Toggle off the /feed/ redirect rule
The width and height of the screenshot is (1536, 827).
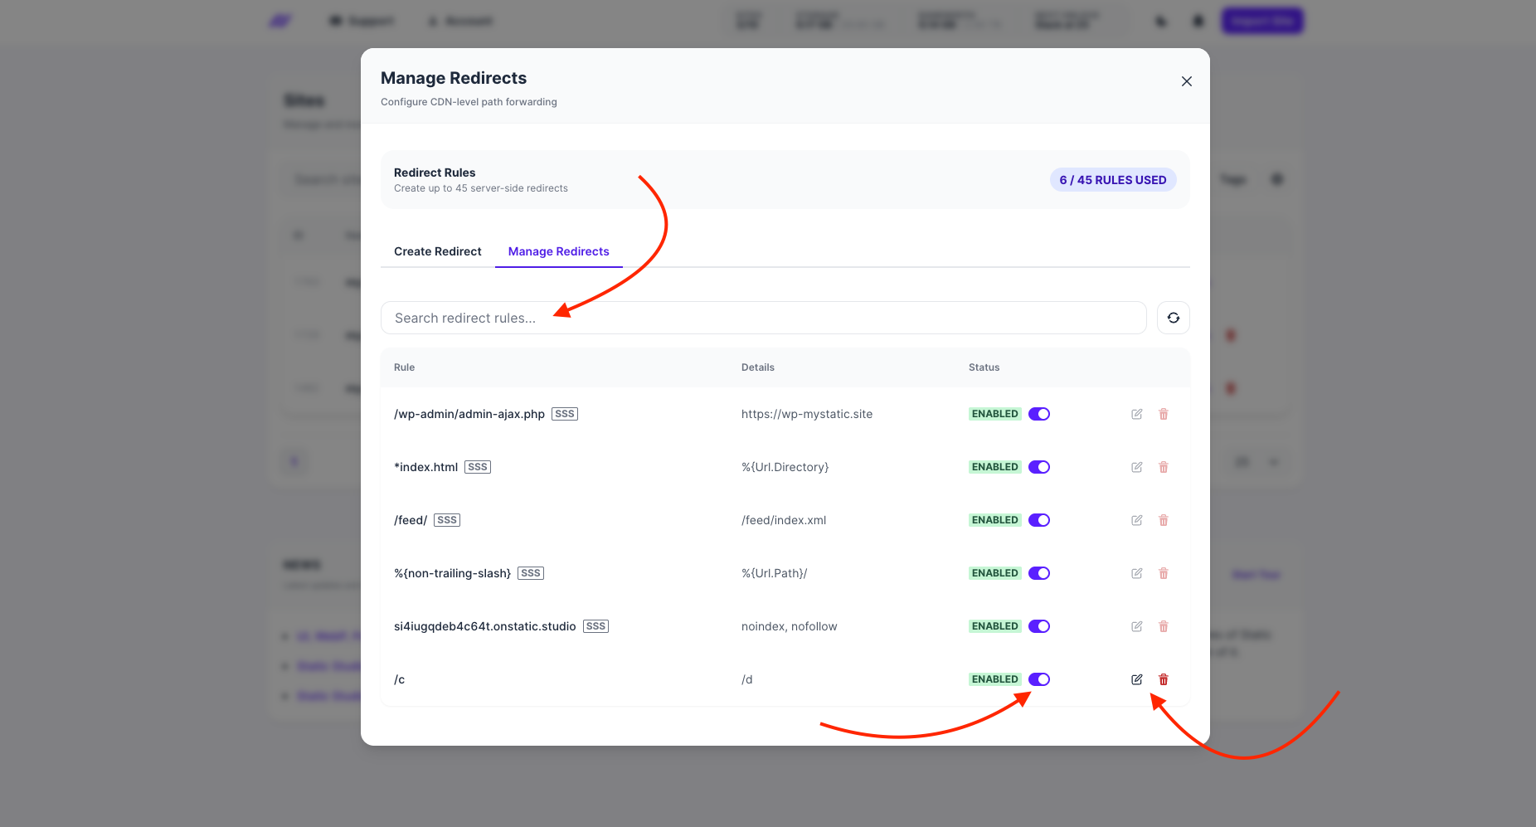(x=1039, y=520)
